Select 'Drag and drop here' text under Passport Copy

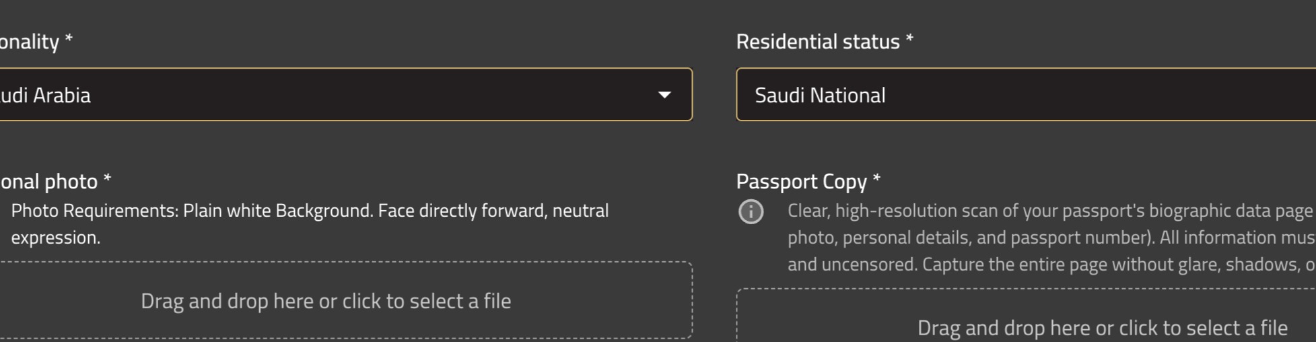(x=1103, y=328)
